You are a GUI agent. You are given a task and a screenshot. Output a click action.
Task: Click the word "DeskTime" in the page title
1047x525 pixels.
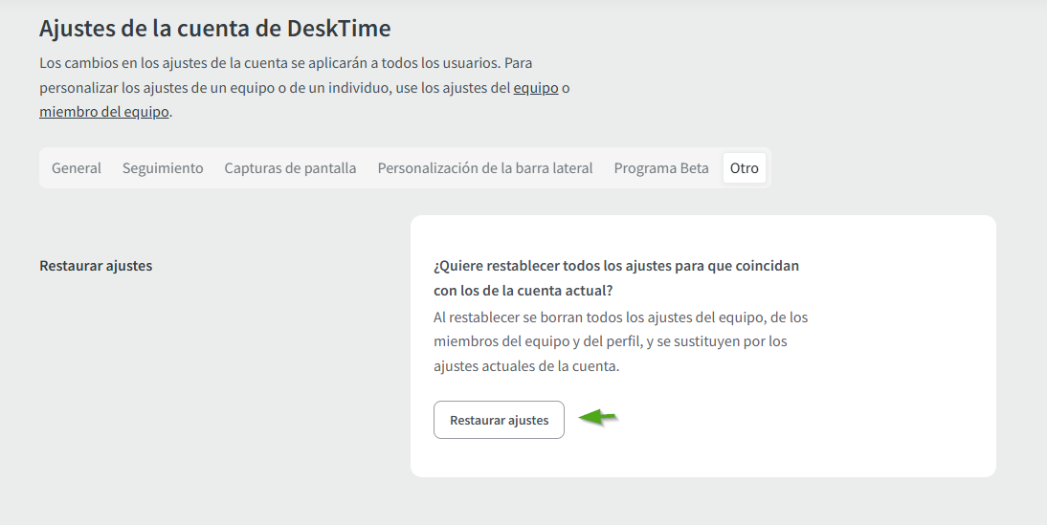(339, 29)
